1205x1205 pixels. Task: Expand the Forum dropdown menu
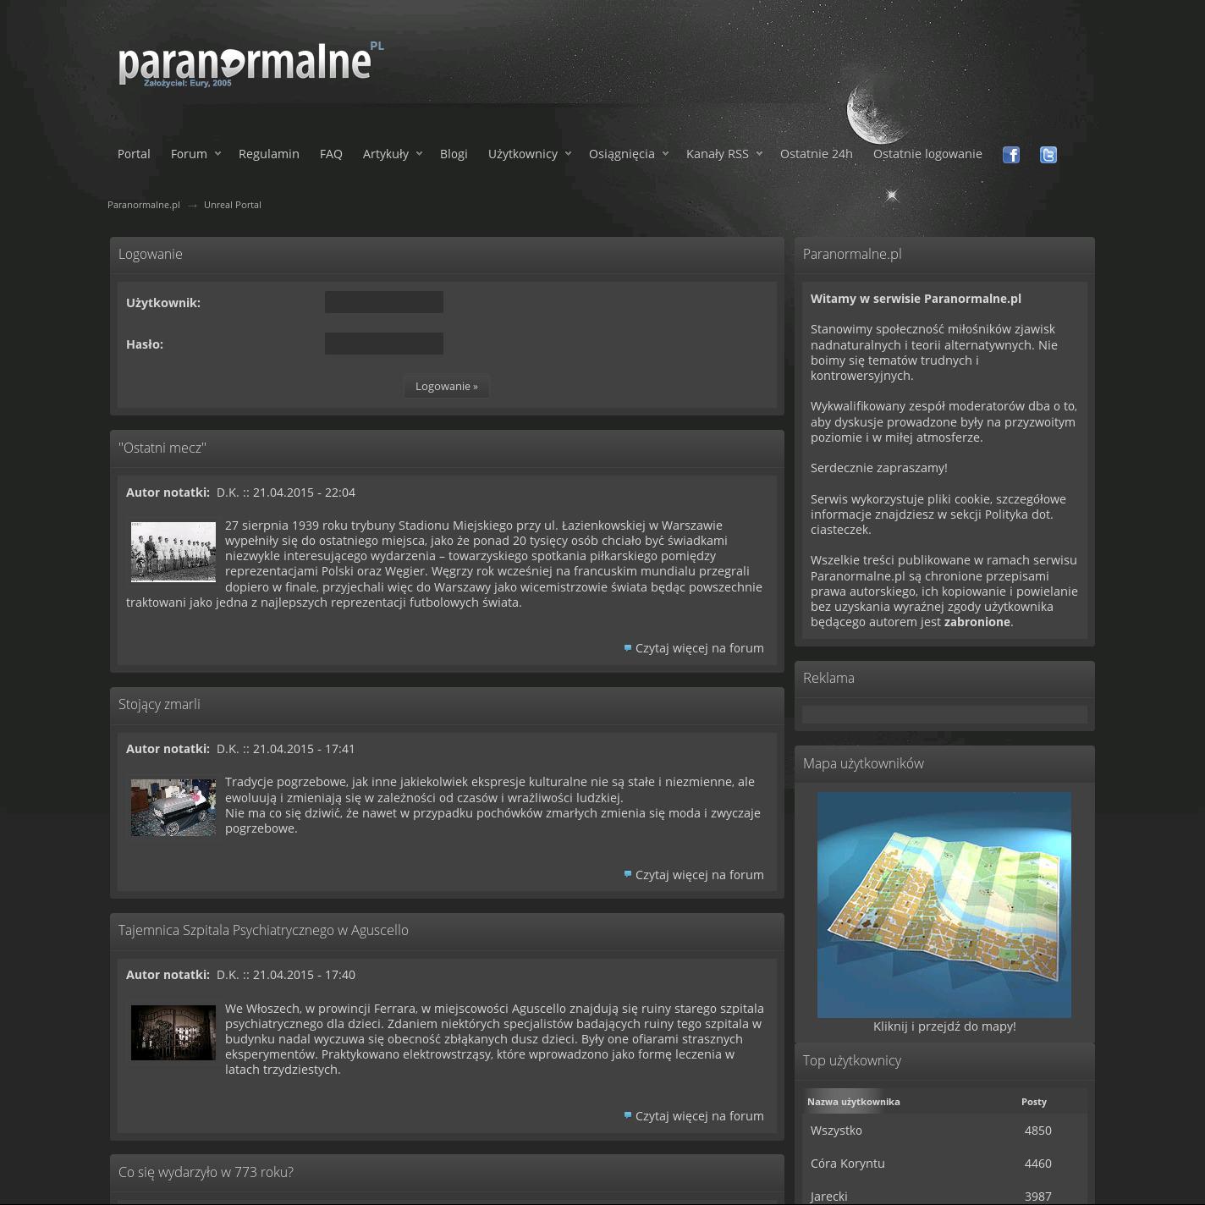click(217, 154)
